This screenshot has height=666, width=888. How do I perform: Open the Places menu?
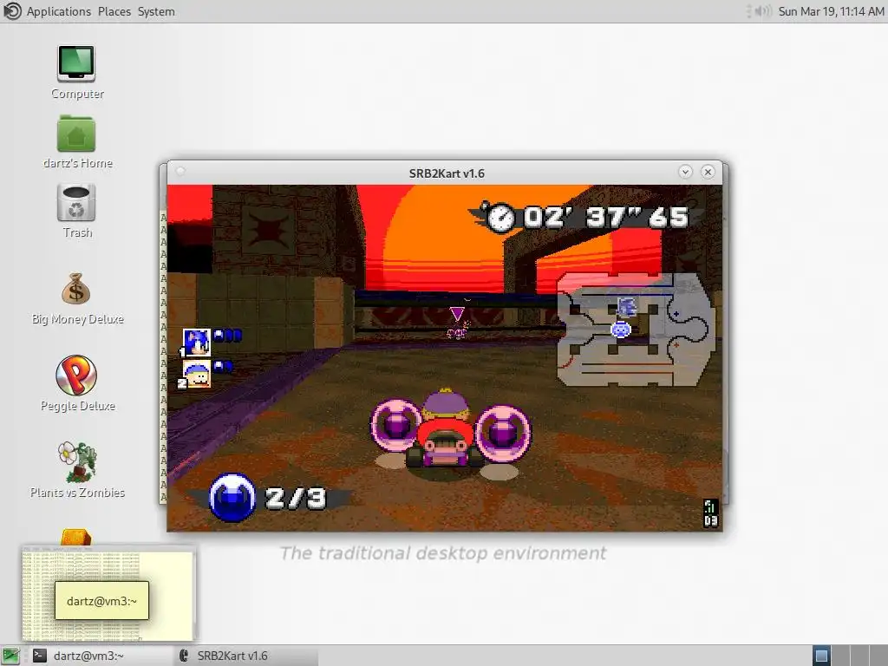(114, 11)
